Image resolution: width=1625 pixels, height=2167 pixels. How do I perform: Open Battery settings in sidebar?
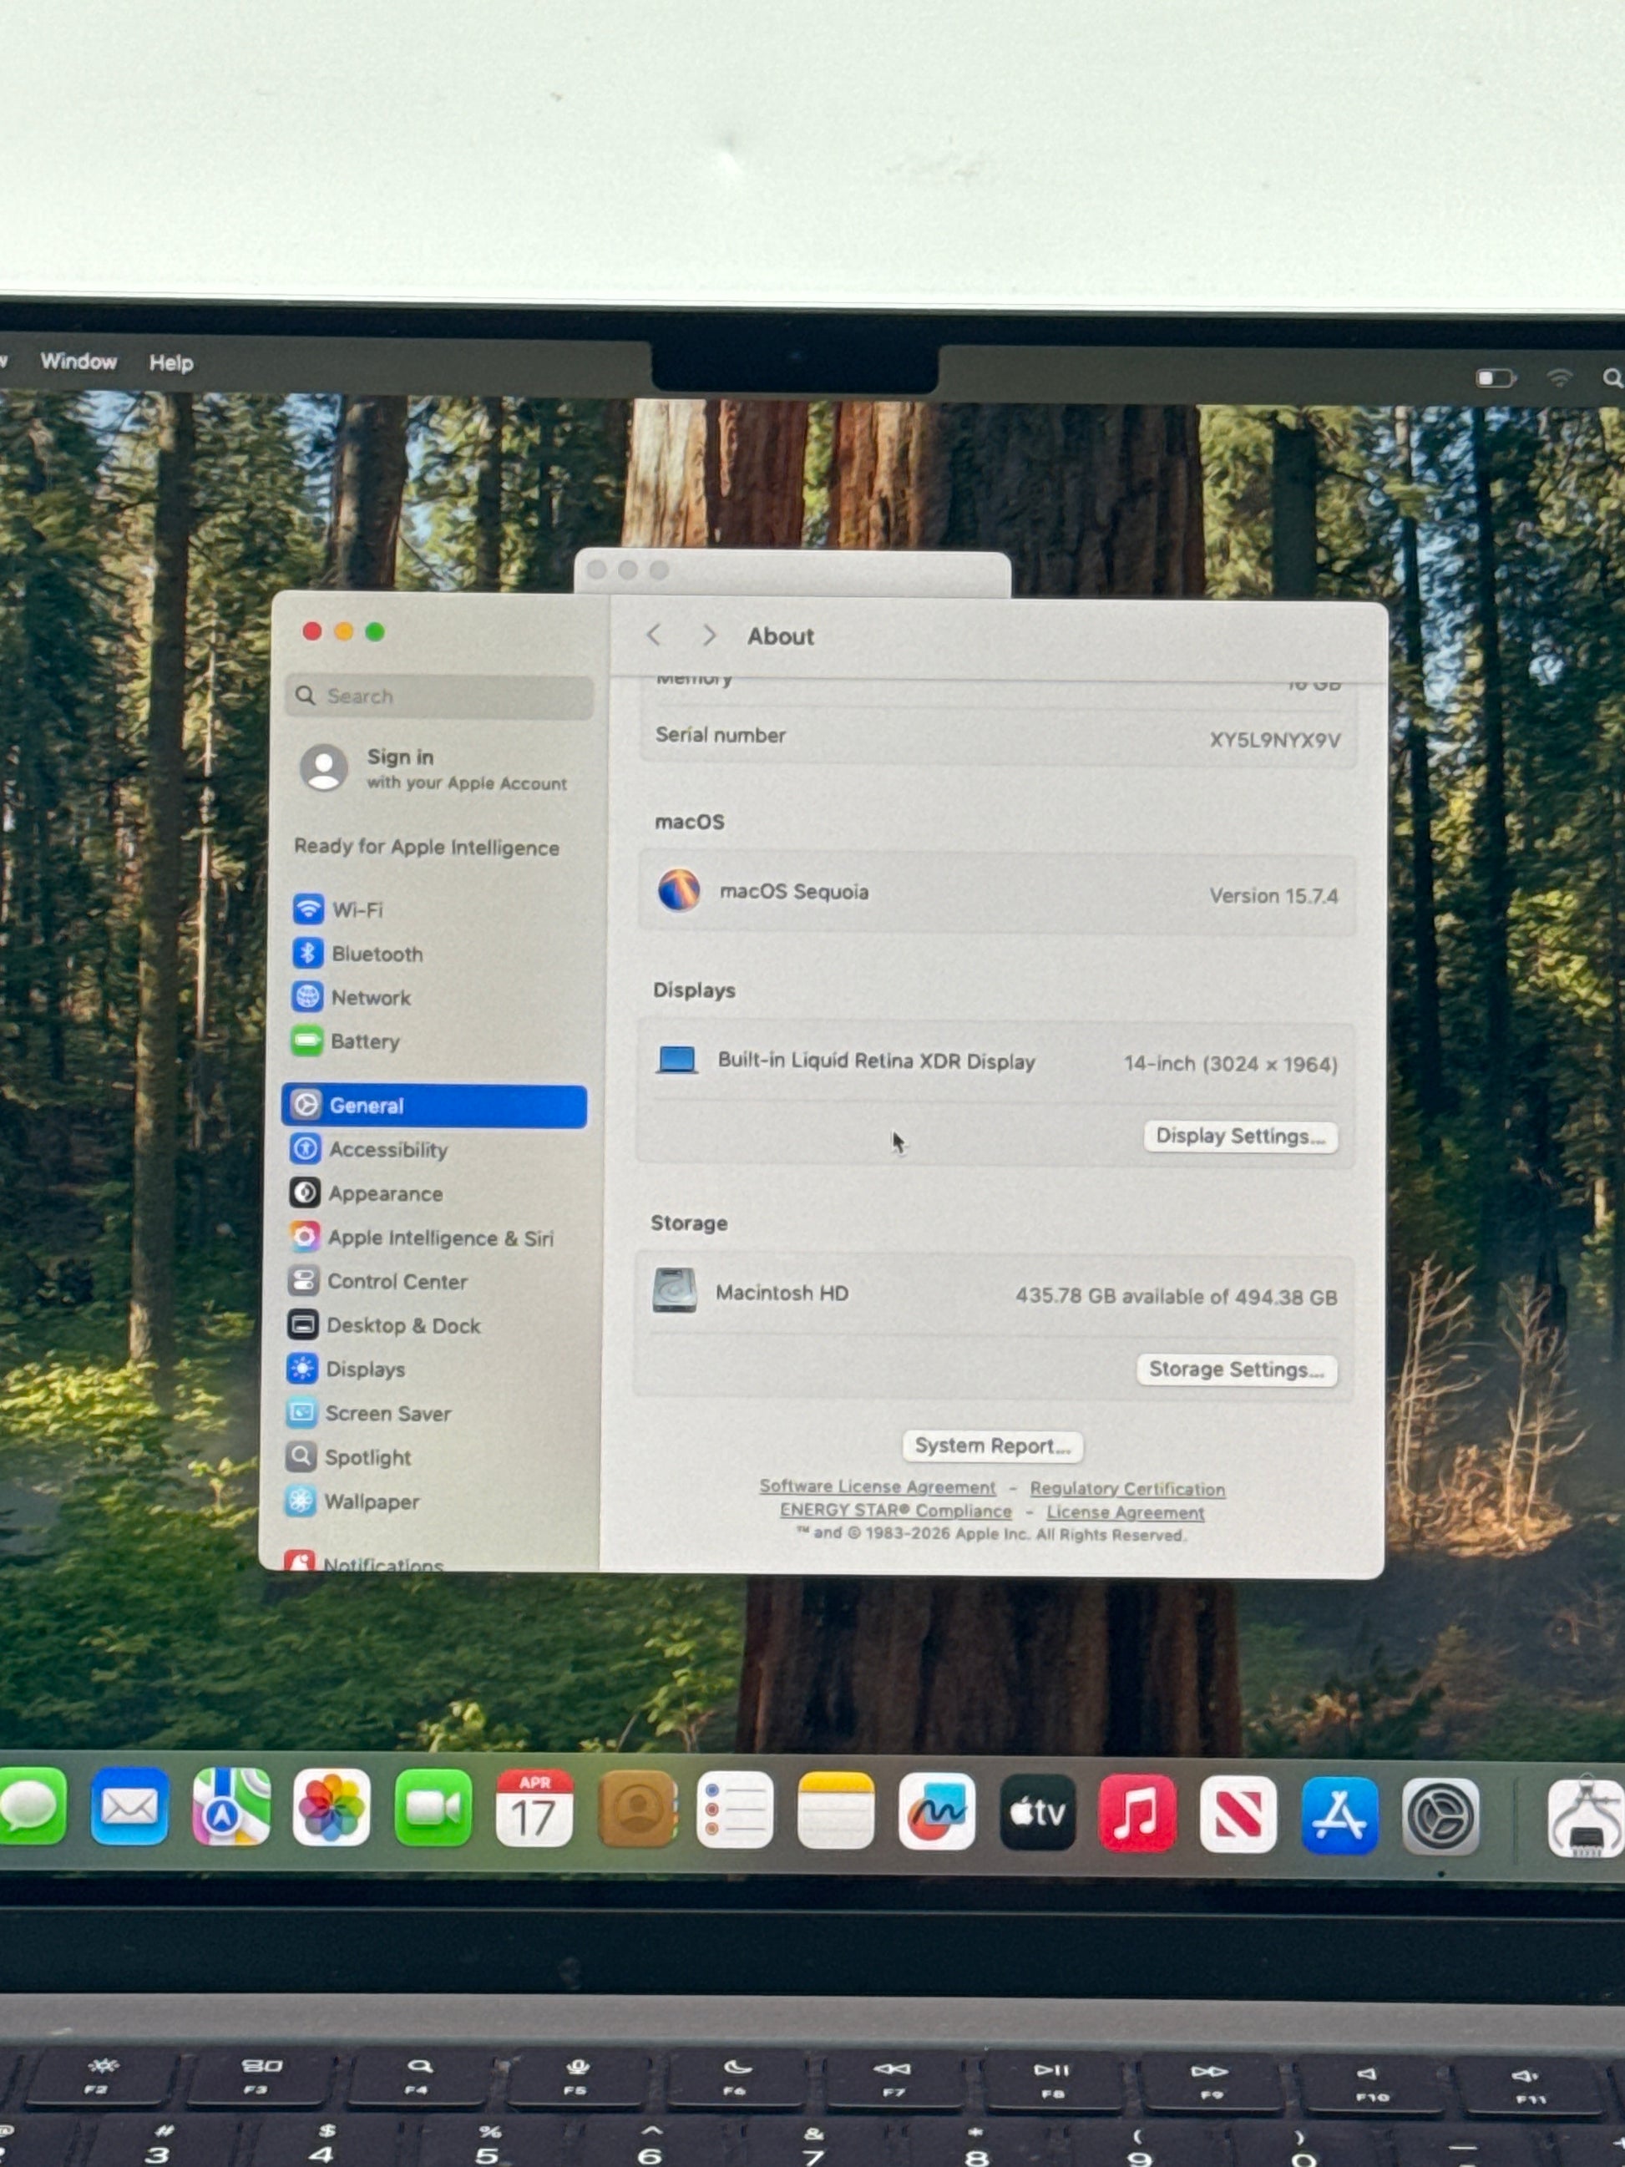(x=363, y=1041)
